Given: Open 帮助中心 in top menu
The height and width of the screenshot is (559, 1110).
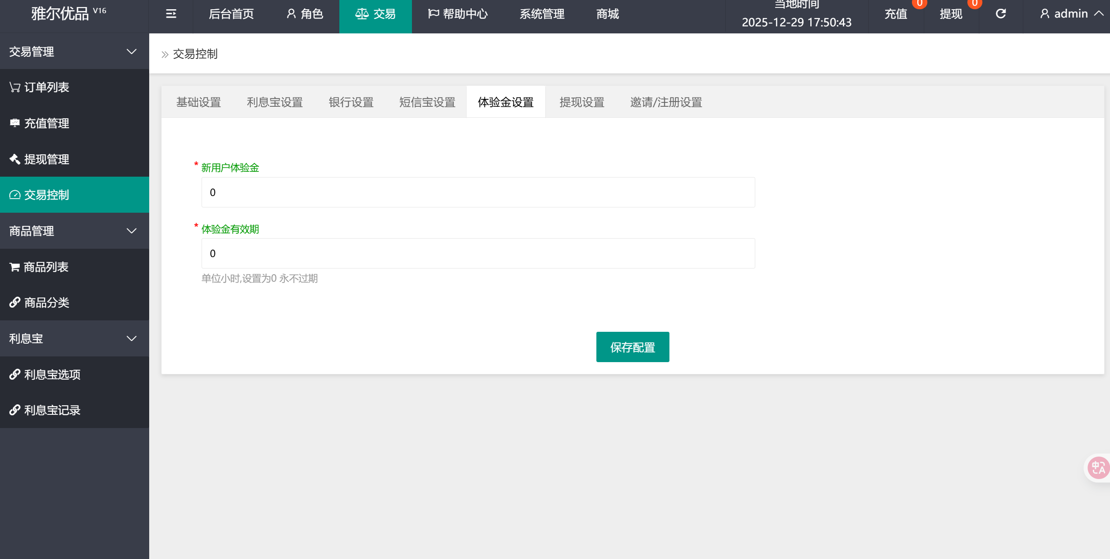Looking at the screenshot, I should (x=458, y=14).
